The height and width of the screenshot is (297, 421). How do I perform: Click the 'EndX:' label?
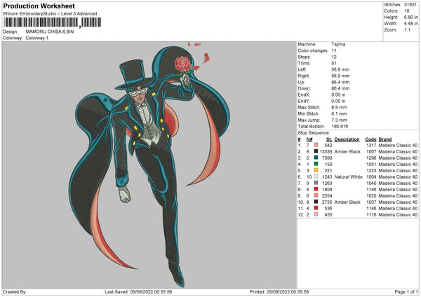[x=304, y=95]
